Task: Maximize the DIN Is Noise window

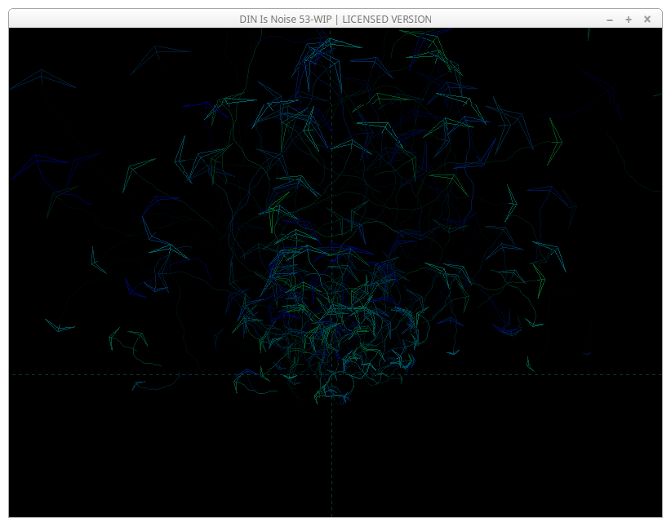Action: [629, 19]
